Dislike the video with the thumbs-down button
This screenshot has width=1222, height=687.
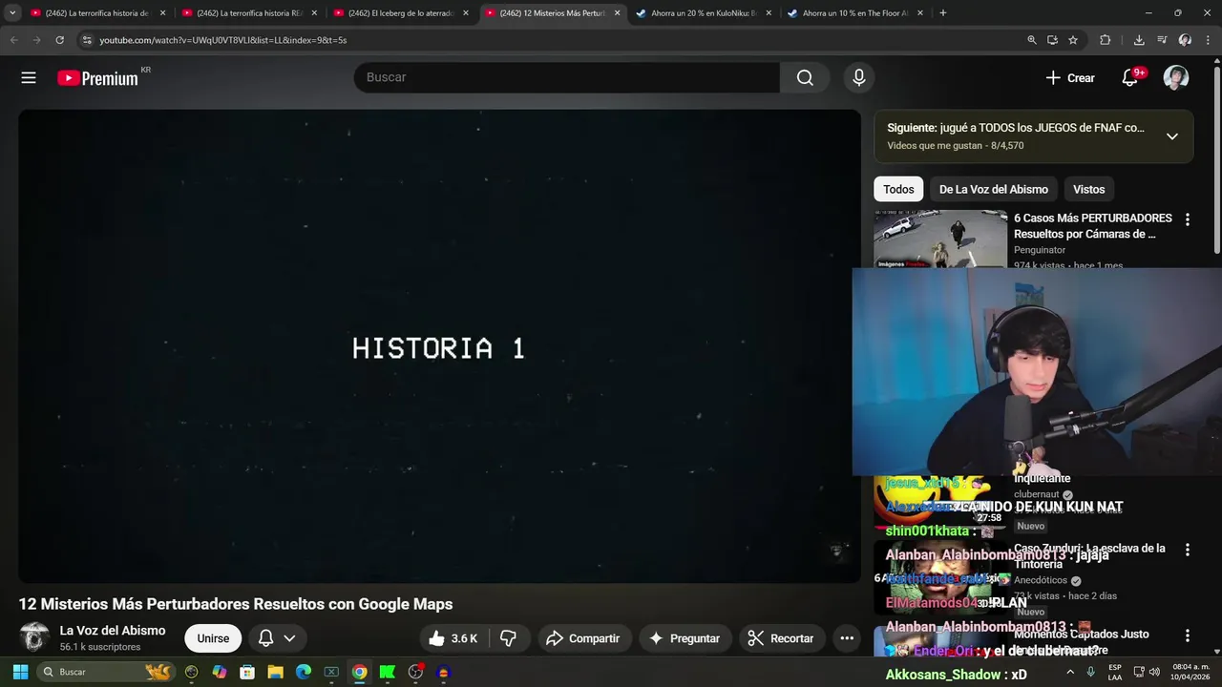click(509, 638)
